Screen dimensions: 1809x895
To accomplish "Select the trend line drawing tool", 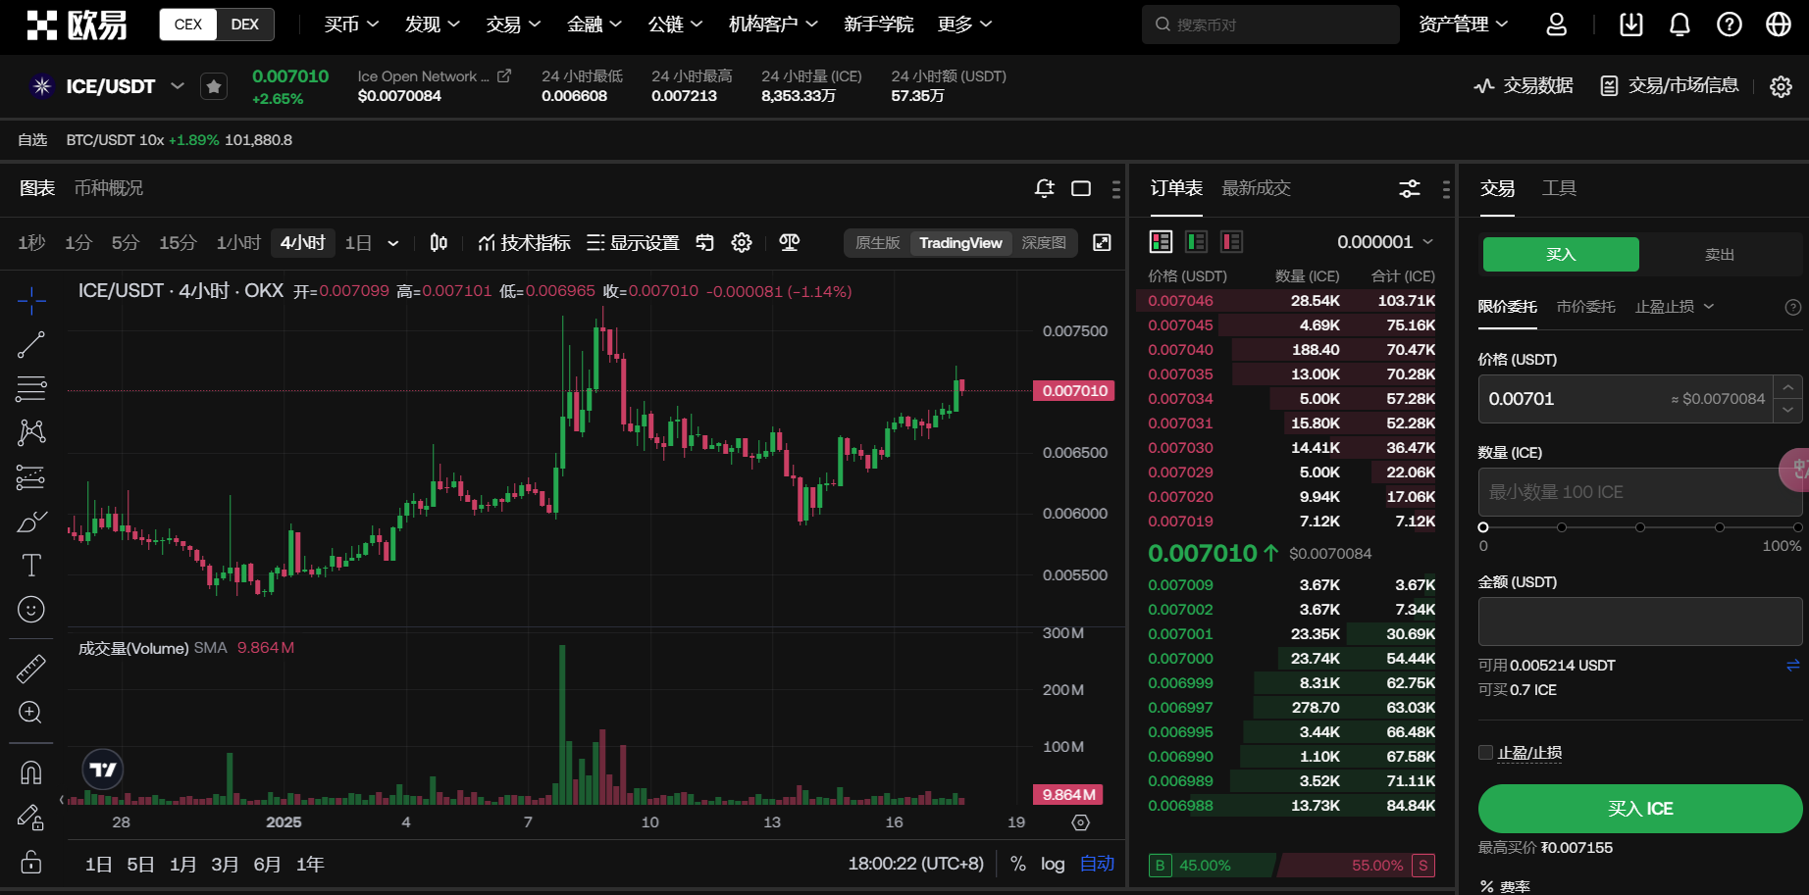I will pos(31,344).
